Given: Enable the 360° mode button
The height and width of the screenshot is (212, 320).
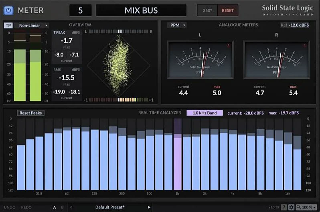Looking at the screenshot, I should [x=207, y=10].
